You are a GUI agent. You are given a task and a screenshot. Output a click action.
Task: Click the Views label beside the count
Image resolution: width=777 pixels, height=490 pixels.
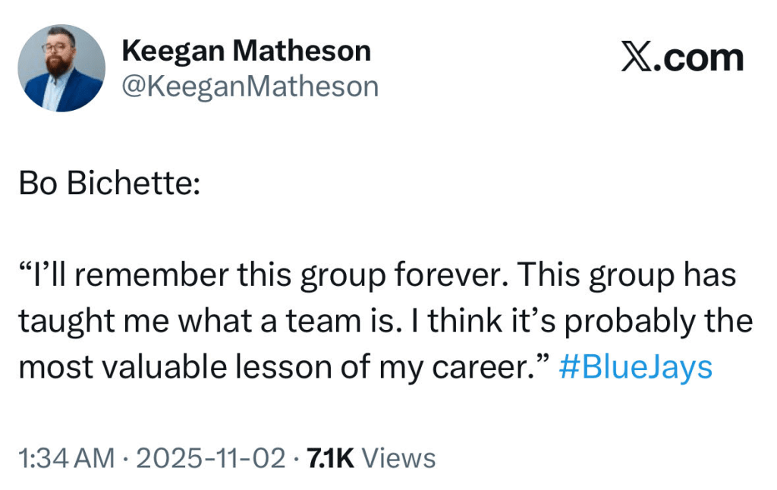click(x=398, y=458)
